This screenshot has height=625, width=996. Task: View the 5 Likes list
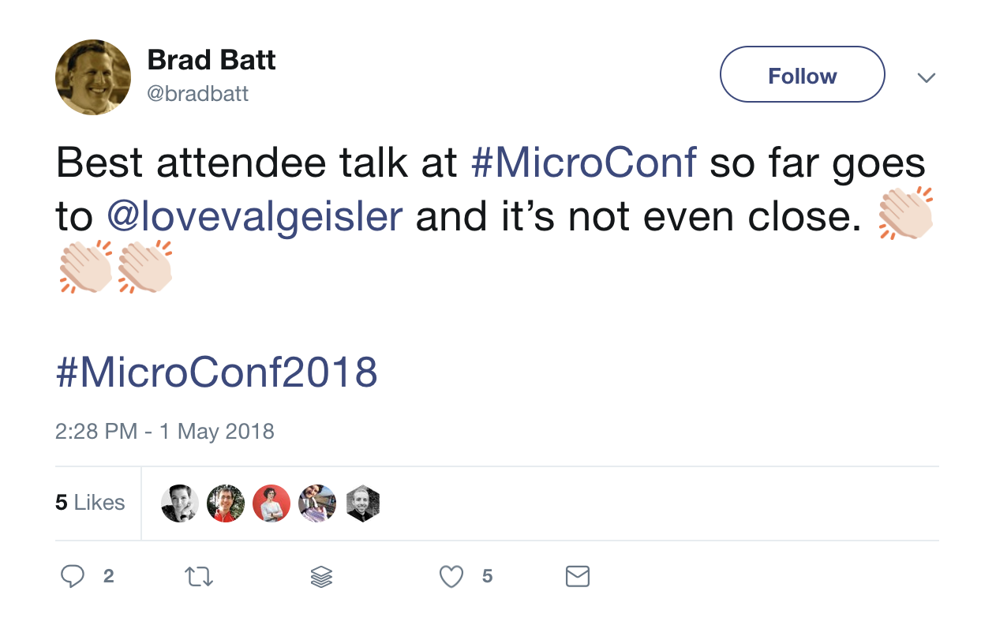pyautogui.click(x=90, y=503)
